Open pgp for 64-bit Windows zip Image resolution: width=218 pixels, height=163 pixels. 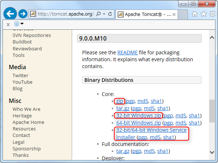(168, 123)
